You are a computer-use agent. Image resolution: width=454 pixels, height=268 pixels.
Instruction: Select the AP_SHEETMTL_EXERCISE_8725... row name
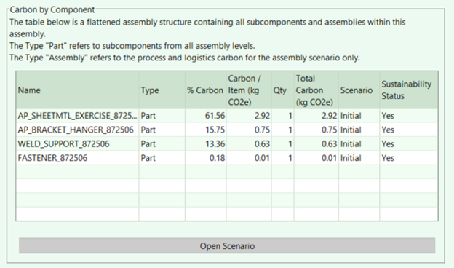(77, 116)
